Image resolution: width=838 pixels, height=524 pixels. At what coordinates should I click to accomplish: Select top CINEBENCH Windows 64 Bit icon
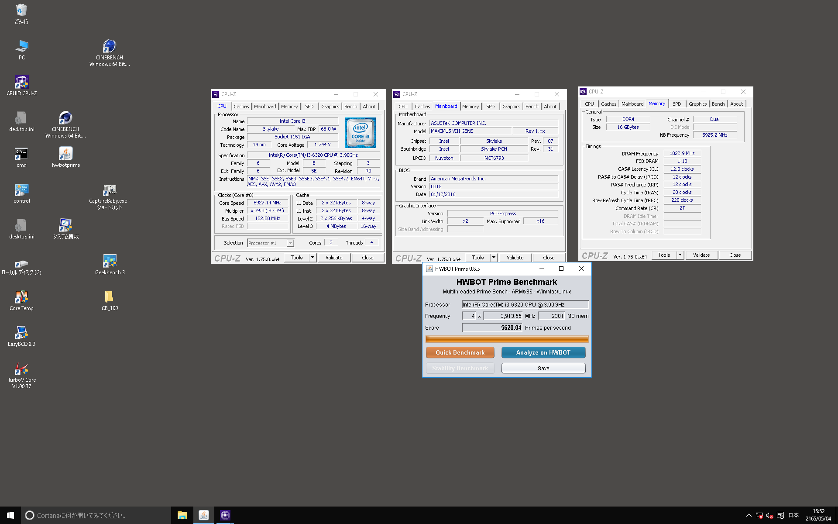click(x=110, y=53)
